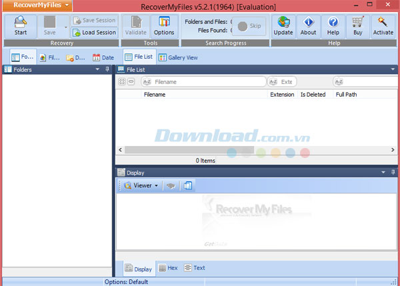Click the copy pages icon in Display toolbar

[188, 186]
